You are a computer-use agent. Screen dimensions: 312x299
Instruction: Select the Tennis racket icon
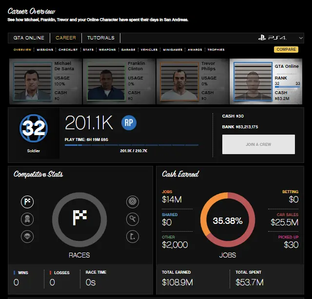click(133, 219)
